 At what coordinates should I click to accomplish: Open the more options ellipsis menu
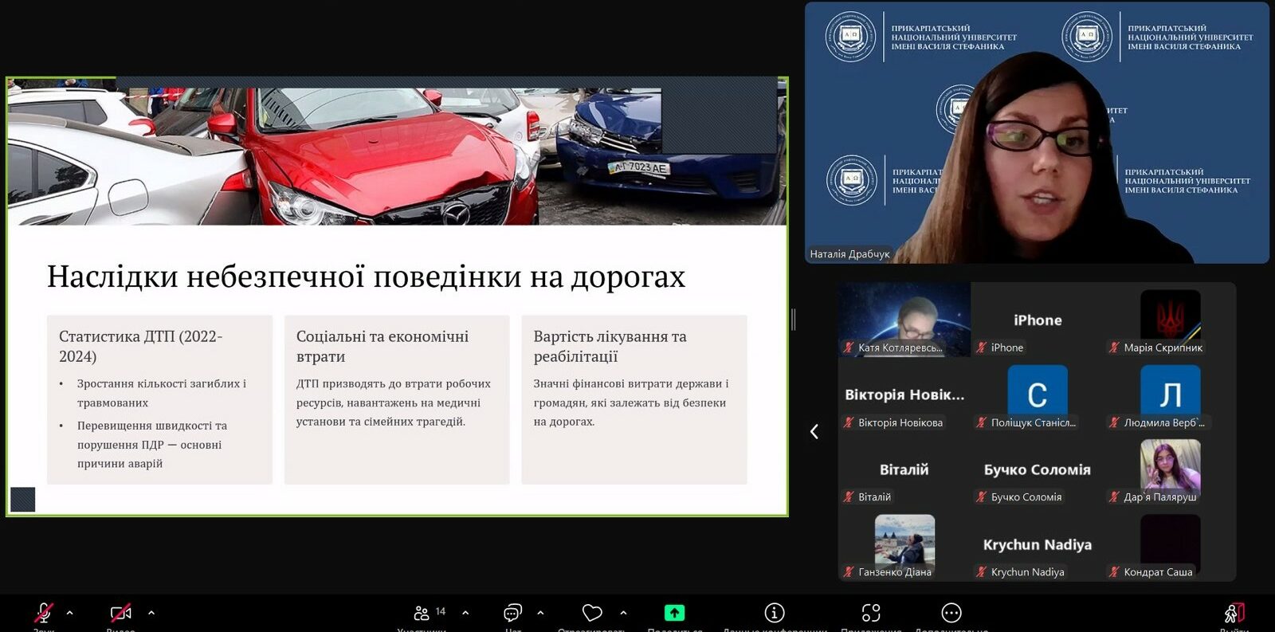pyautogui.click(x=951, y=613)
